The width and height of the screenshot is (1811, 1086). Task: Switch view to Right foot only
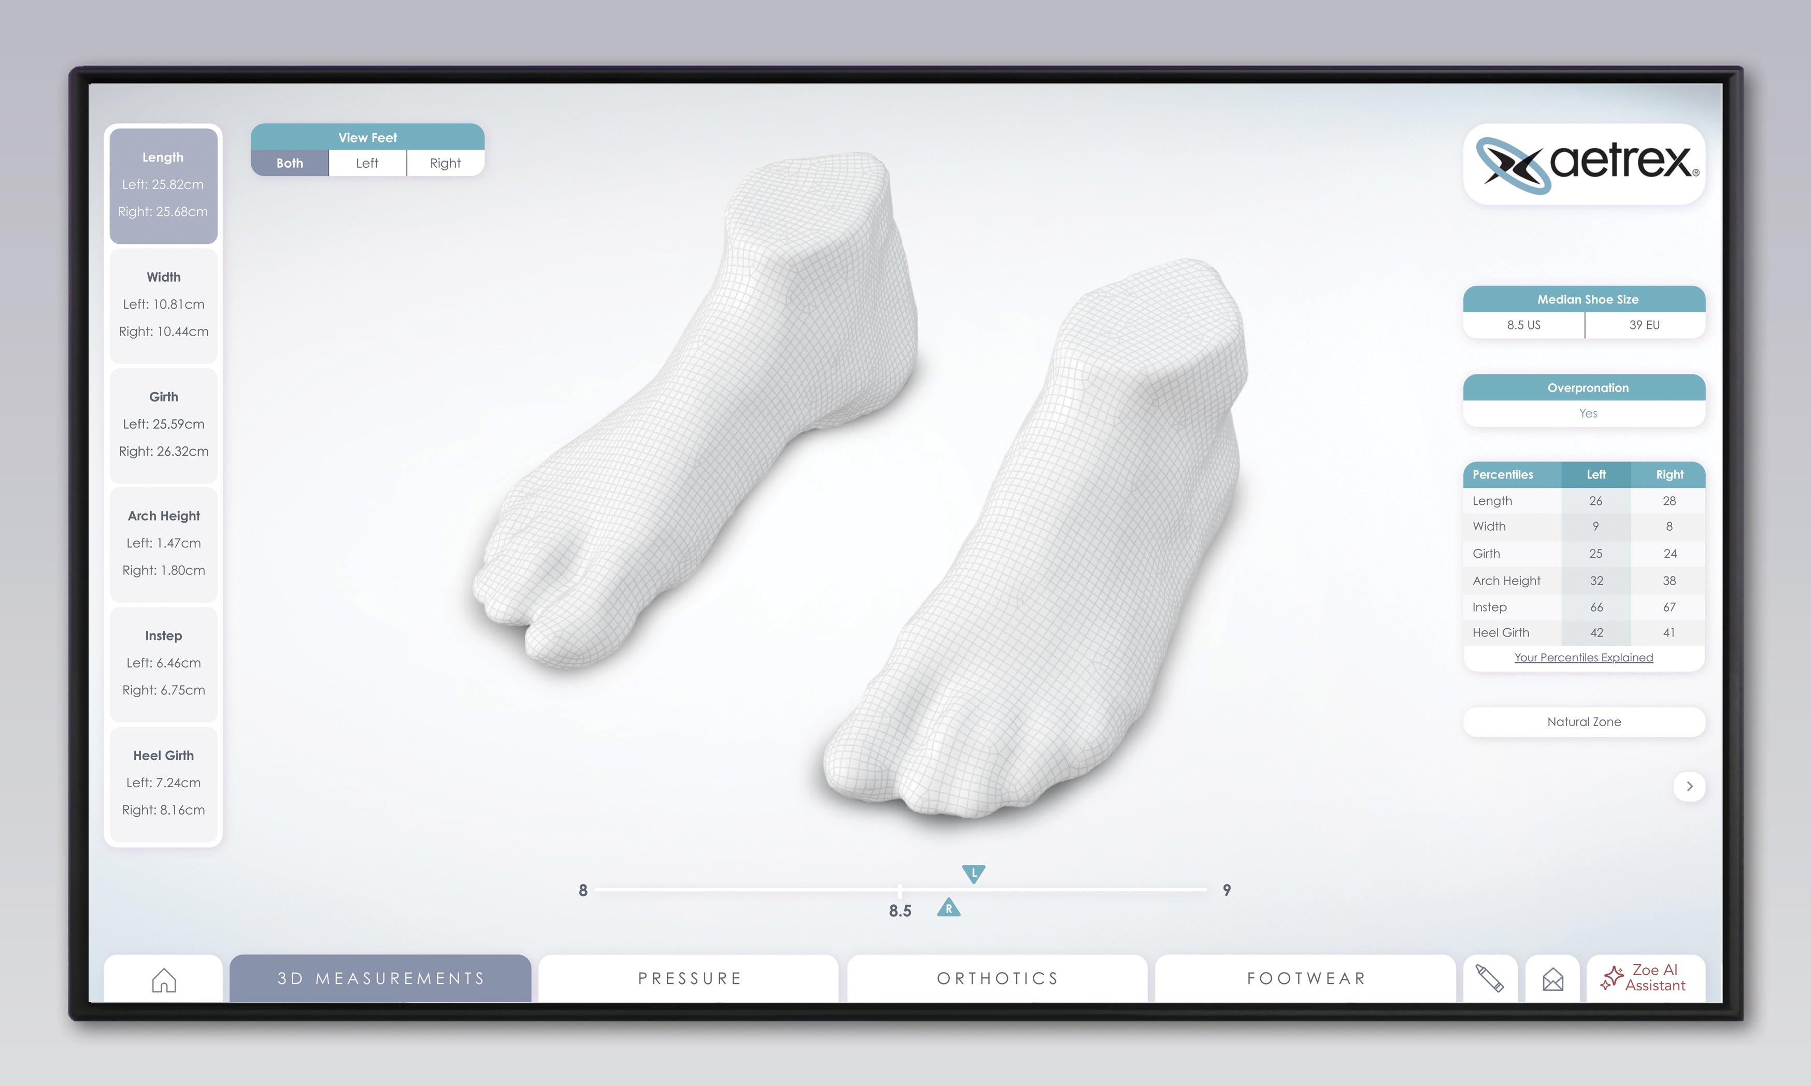(x=445, y=163)
